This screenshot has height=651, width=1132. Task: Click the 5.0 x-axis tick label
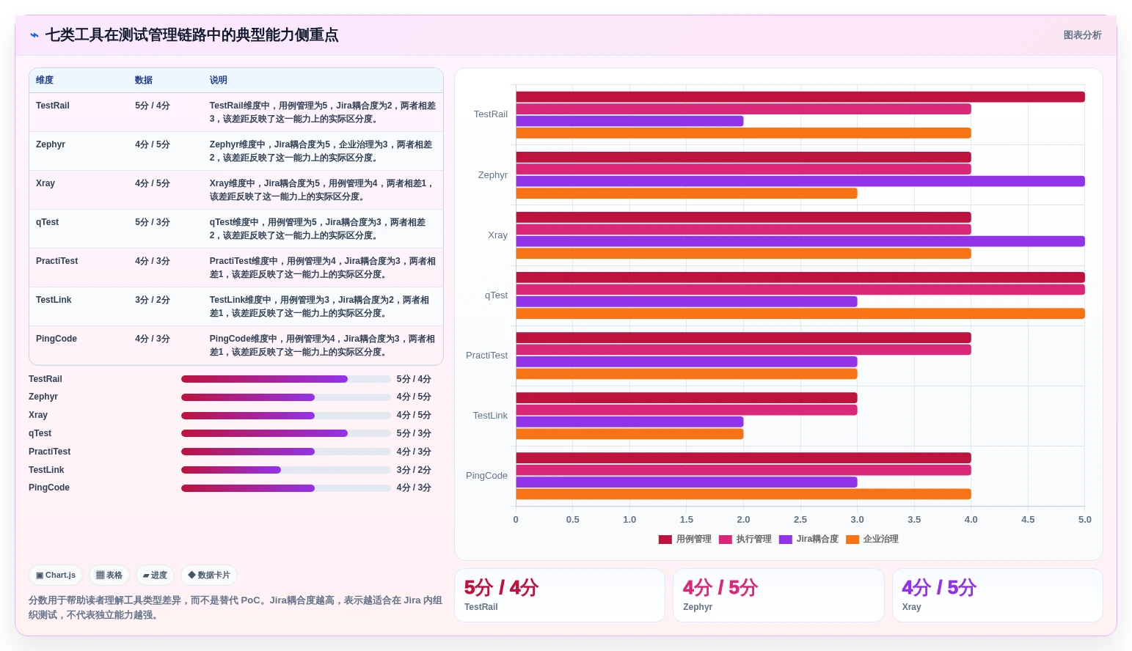coord(1084,520)
